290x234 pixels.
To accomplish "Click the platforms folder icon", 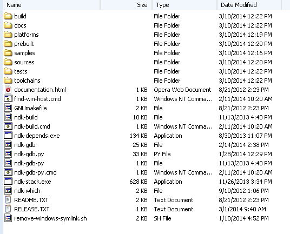I will coord(8,35).
